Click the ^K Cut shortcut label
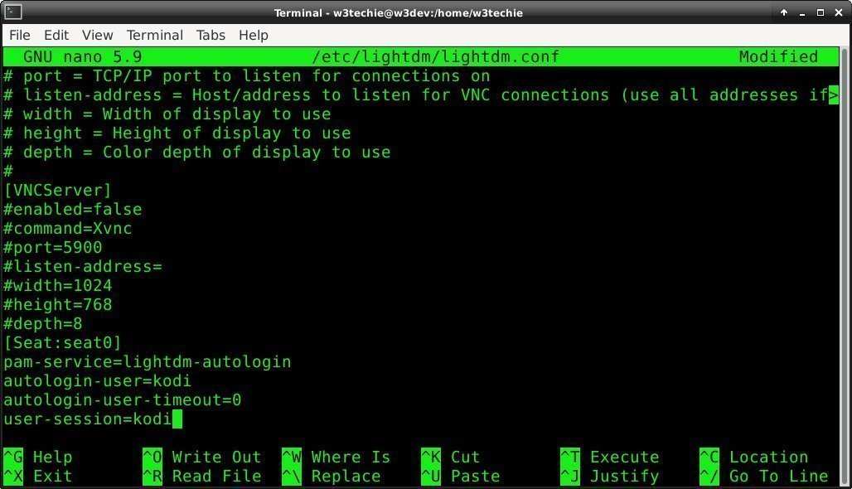Image resolution: width=852 pixels, height=489 pixels. click(x=453, y=457)
